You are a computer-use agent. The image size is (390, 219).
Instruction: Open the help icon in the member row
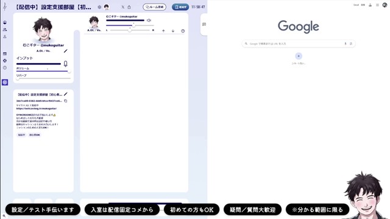point(183,31)
